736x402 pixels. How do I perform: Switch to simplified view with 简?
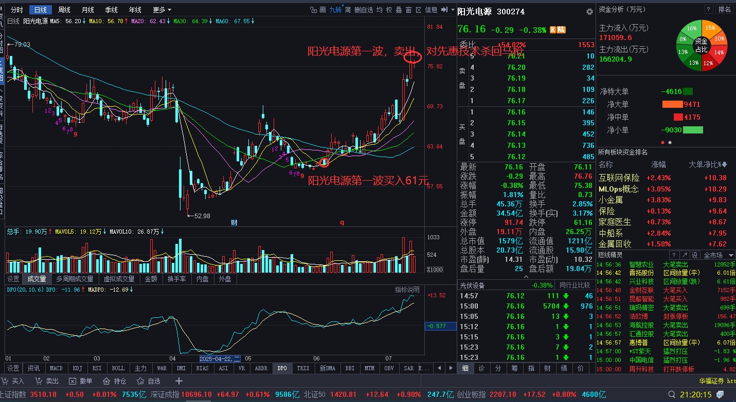click(x=348, y=10)
